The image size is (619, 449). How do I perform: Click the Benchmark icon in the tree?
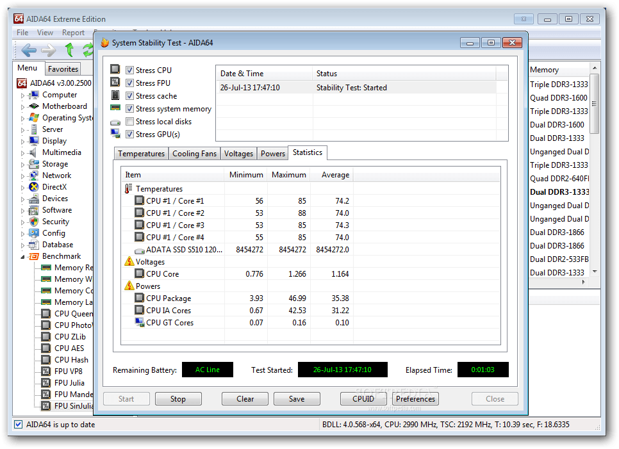34,256
